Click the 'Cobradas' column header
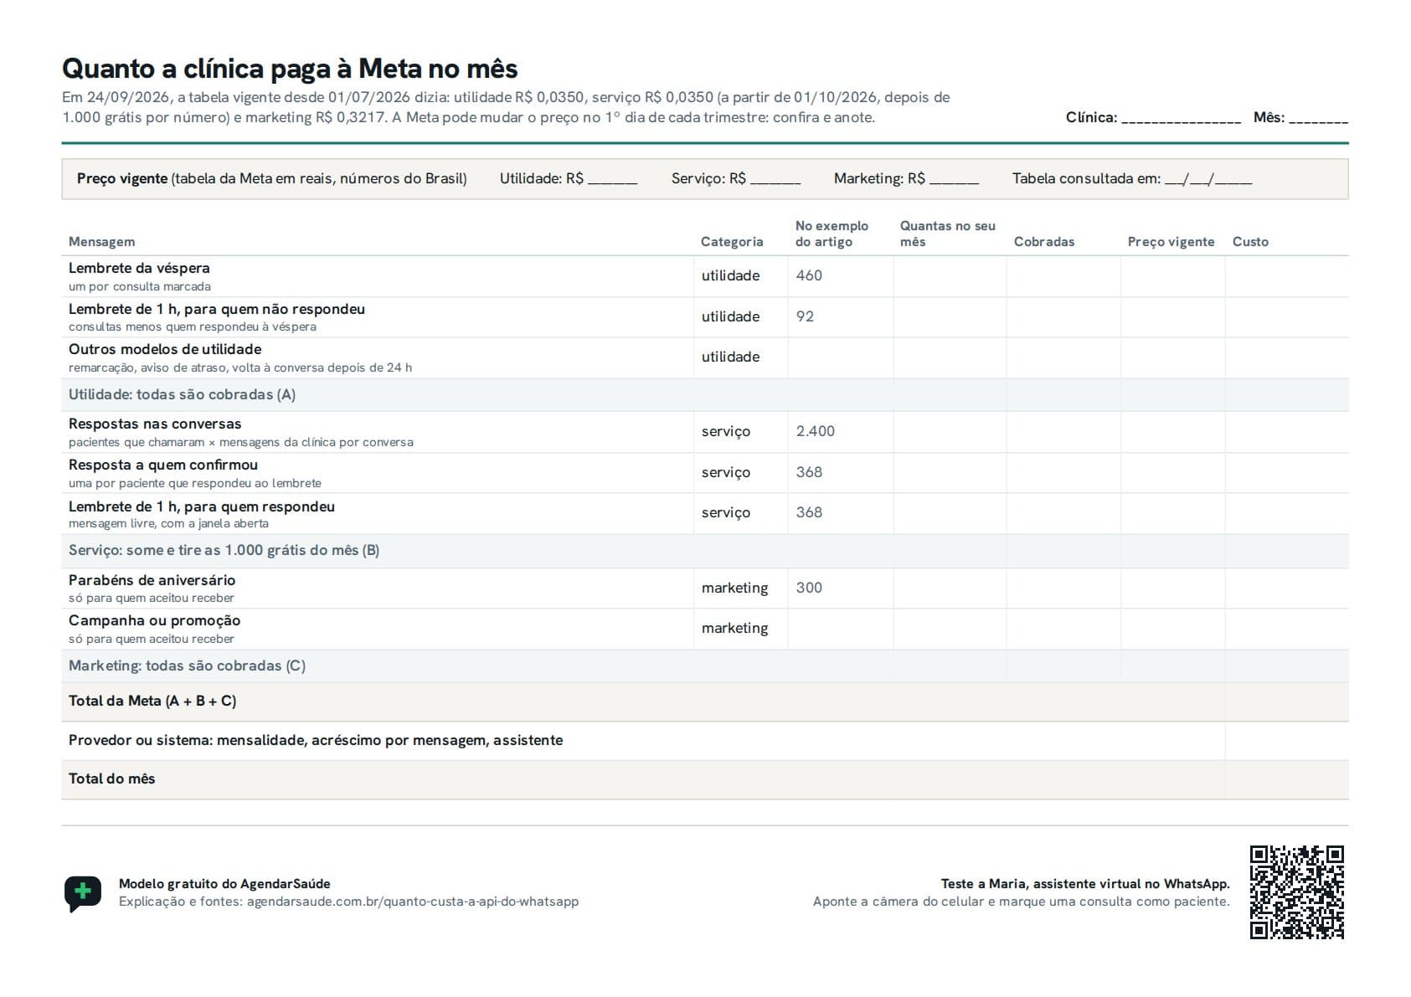Viewport: 1411px width, 997px height. 1044,242
